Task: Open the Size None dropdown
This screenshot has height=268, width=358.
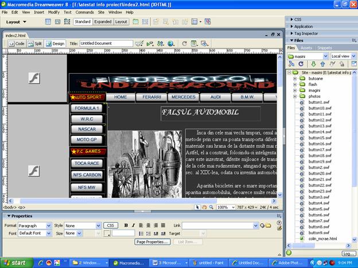Action: click(x=79, y=234)
